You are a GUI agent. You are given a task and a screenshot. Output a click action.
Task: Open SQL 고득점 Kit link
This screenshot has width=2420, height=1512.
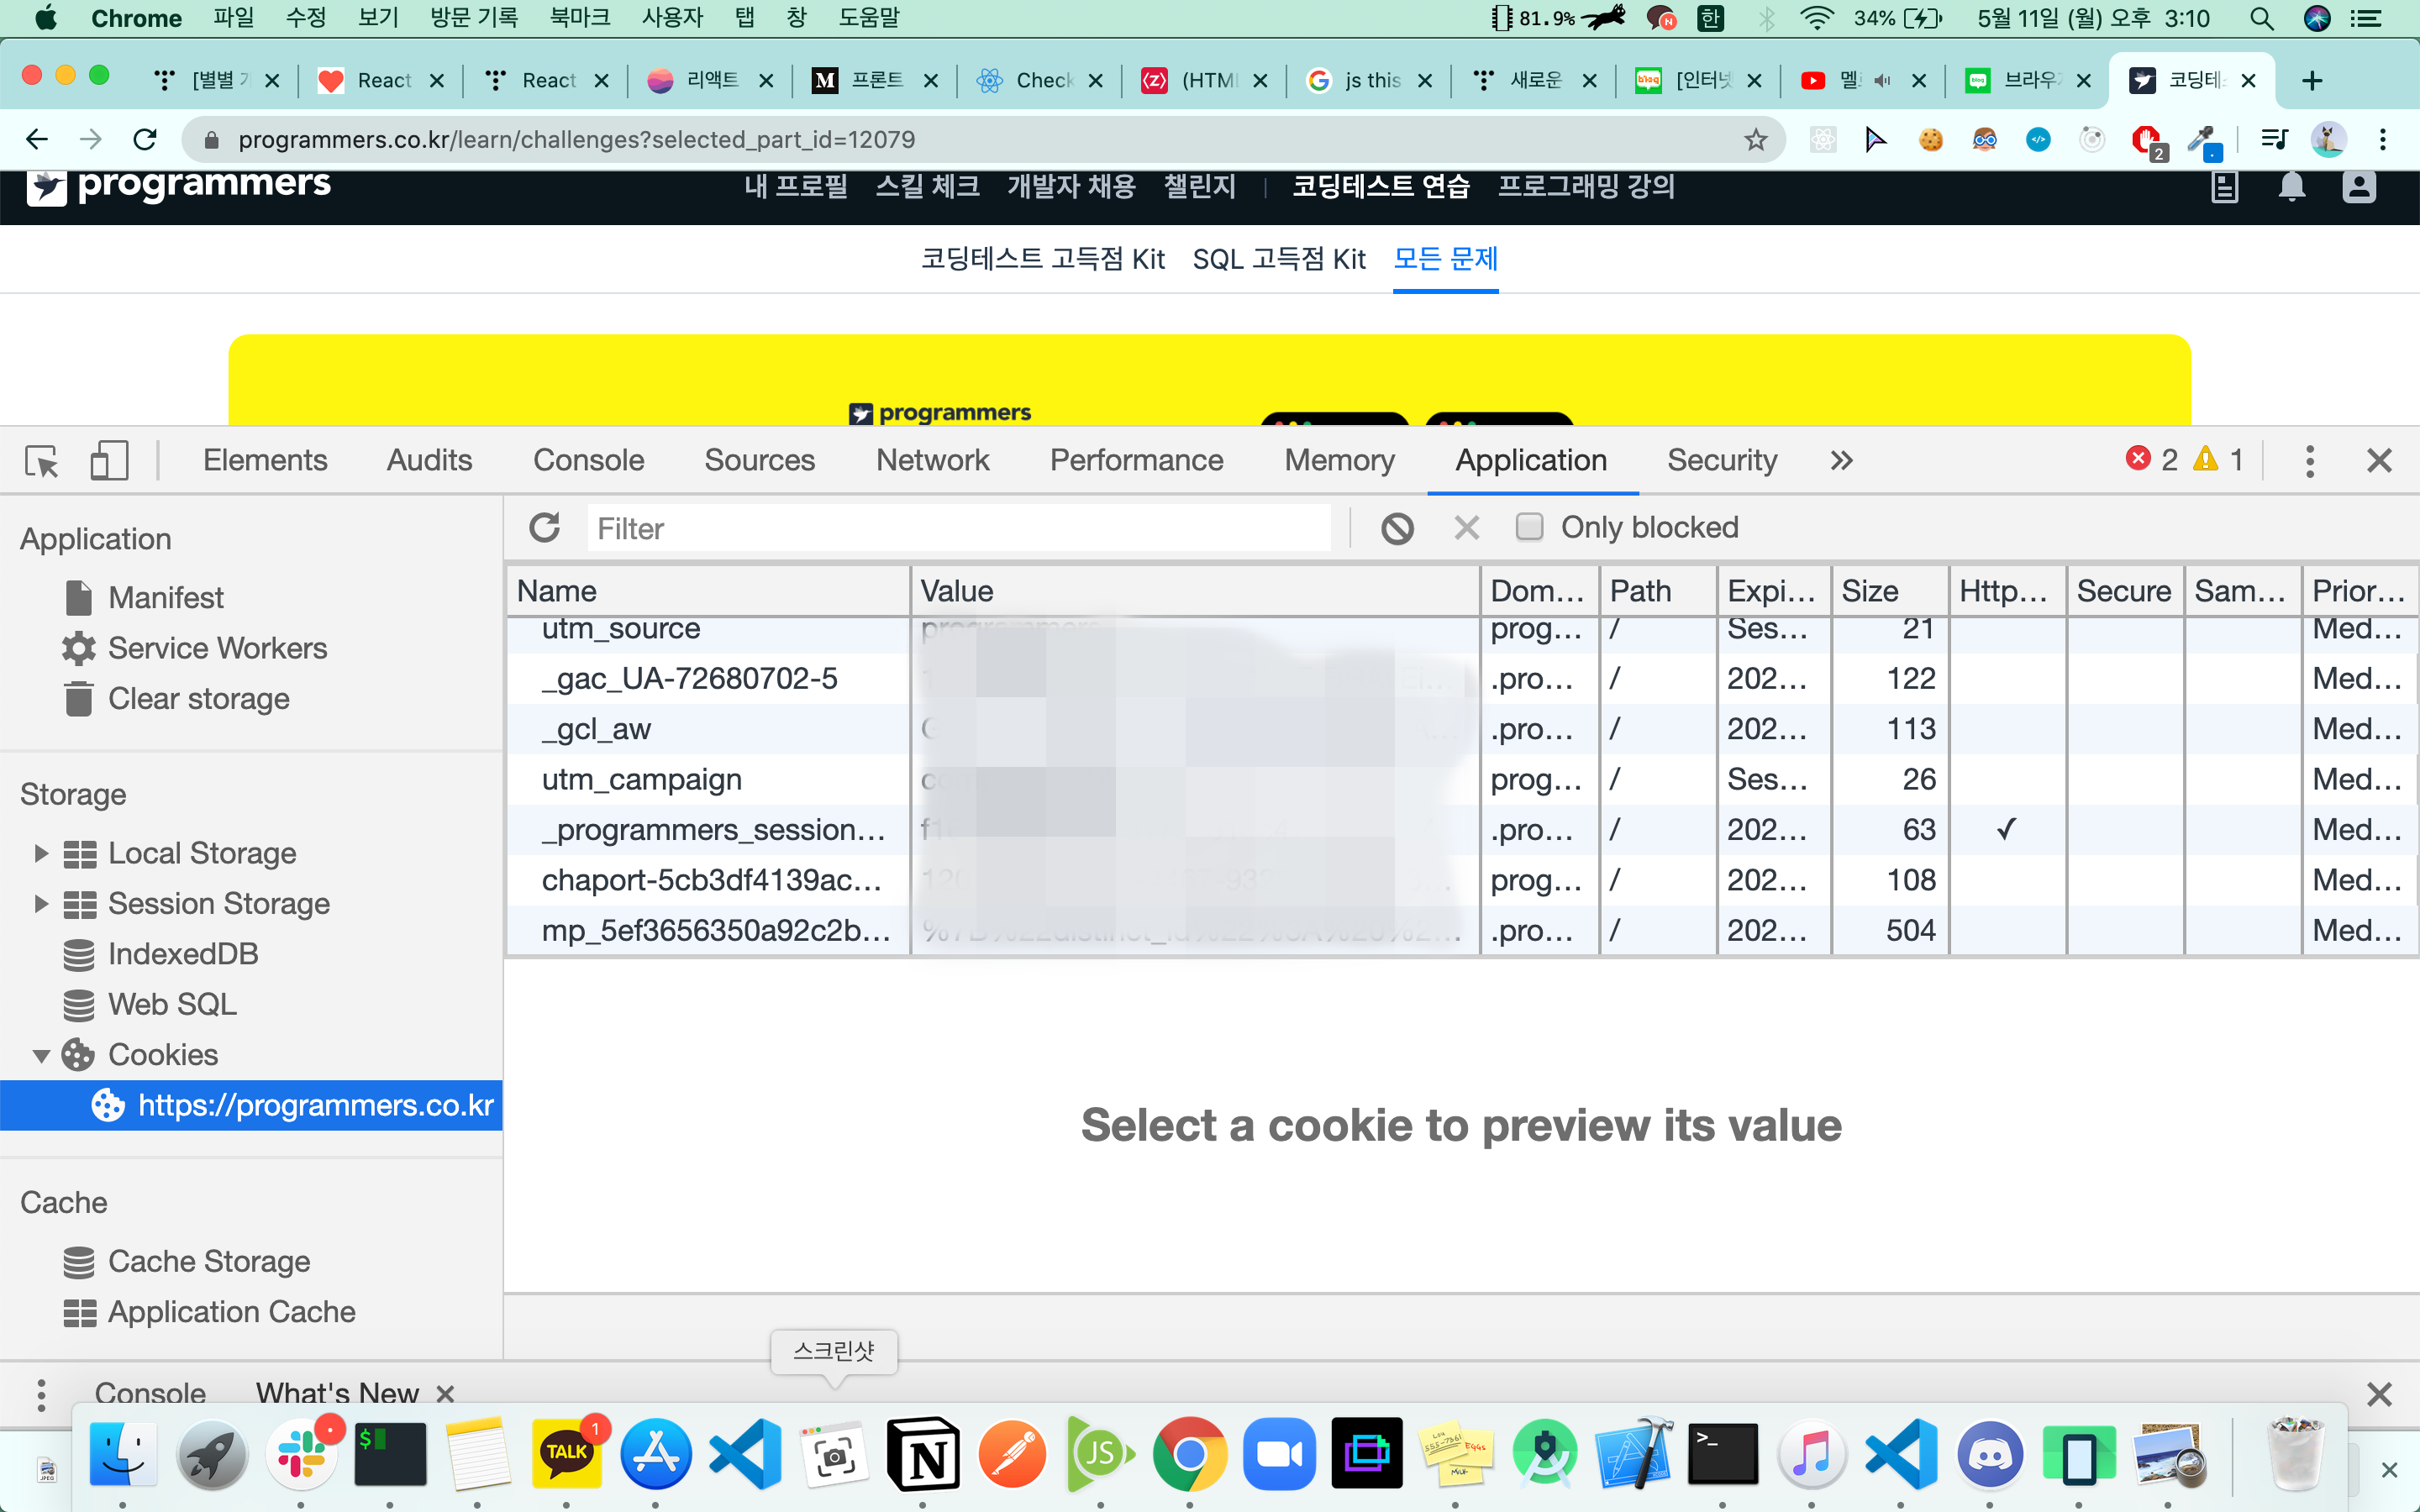pyautogui.click(x=1278, y=260)
